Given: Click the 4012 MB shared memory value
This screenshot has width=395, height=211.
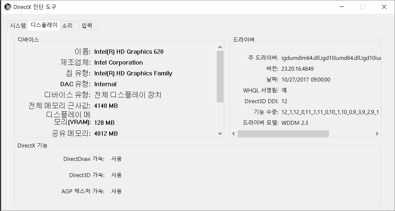Looking at the screenshot, I should [106, 133].
